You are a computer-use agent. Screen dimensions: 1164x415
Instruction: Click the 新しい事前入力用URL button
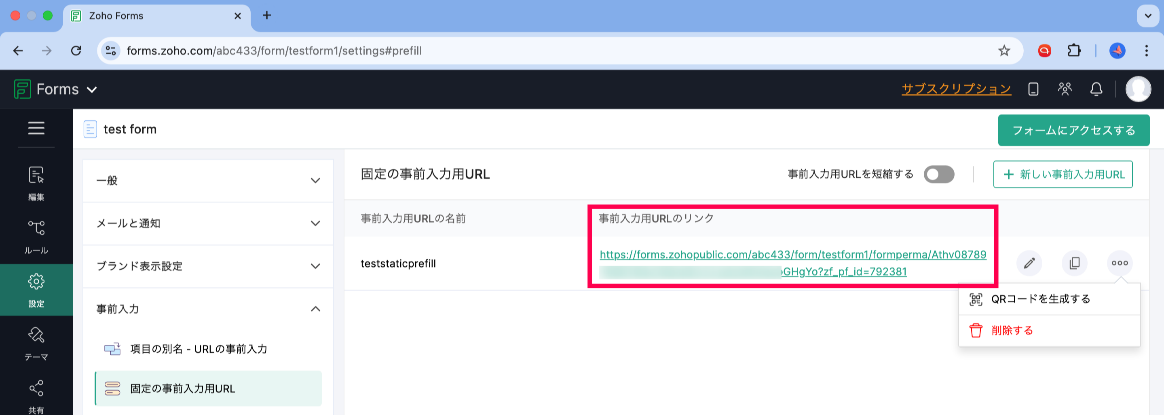click(x=1063, y=174)
